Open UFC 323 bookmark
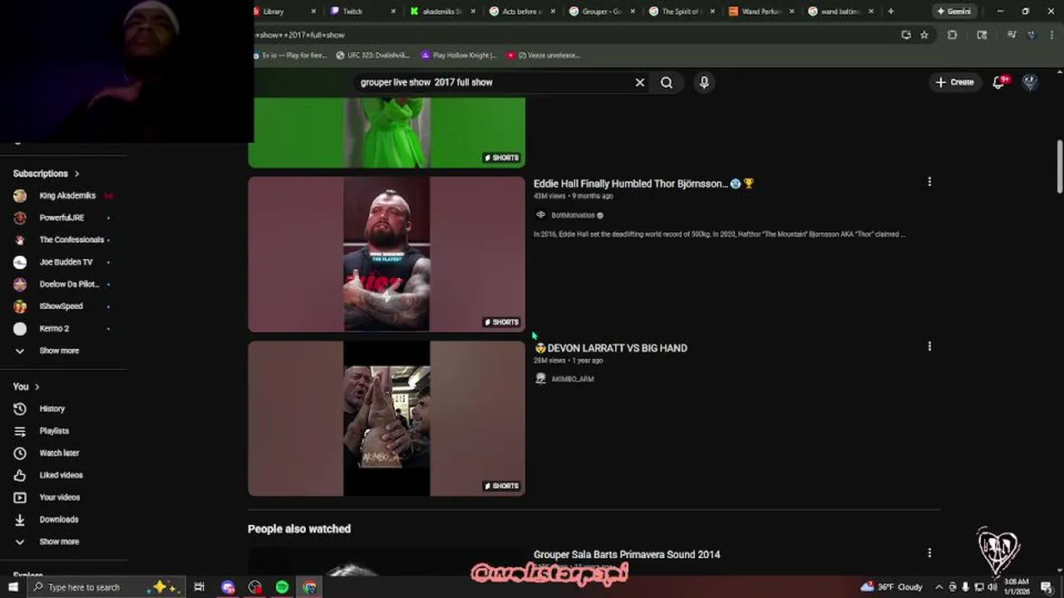 (x=372, y=56)
